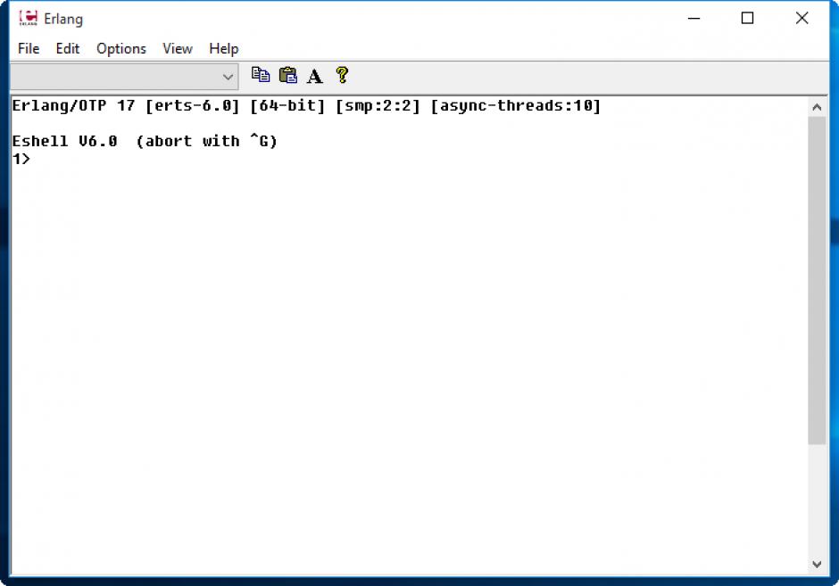
Task: Open the Edit menu
Action: coord(68,49)
